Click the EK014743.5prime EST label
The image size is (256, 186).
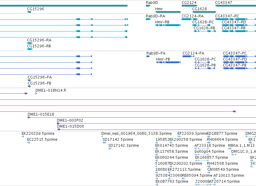pos(171,146)
